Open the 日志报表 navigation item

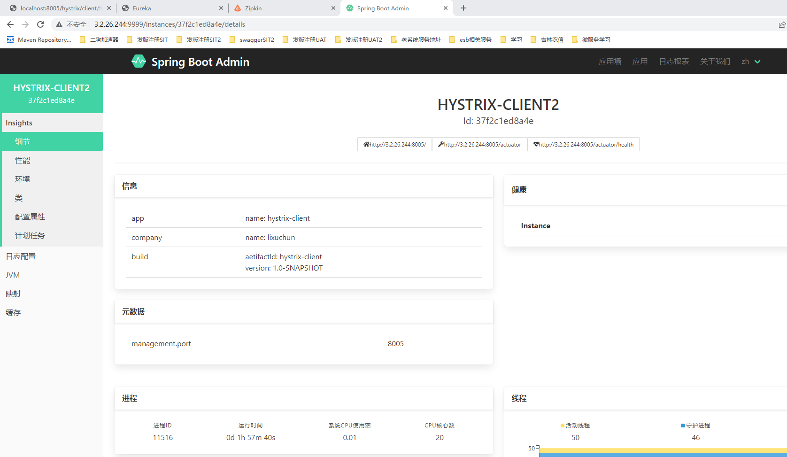point(674,62)
